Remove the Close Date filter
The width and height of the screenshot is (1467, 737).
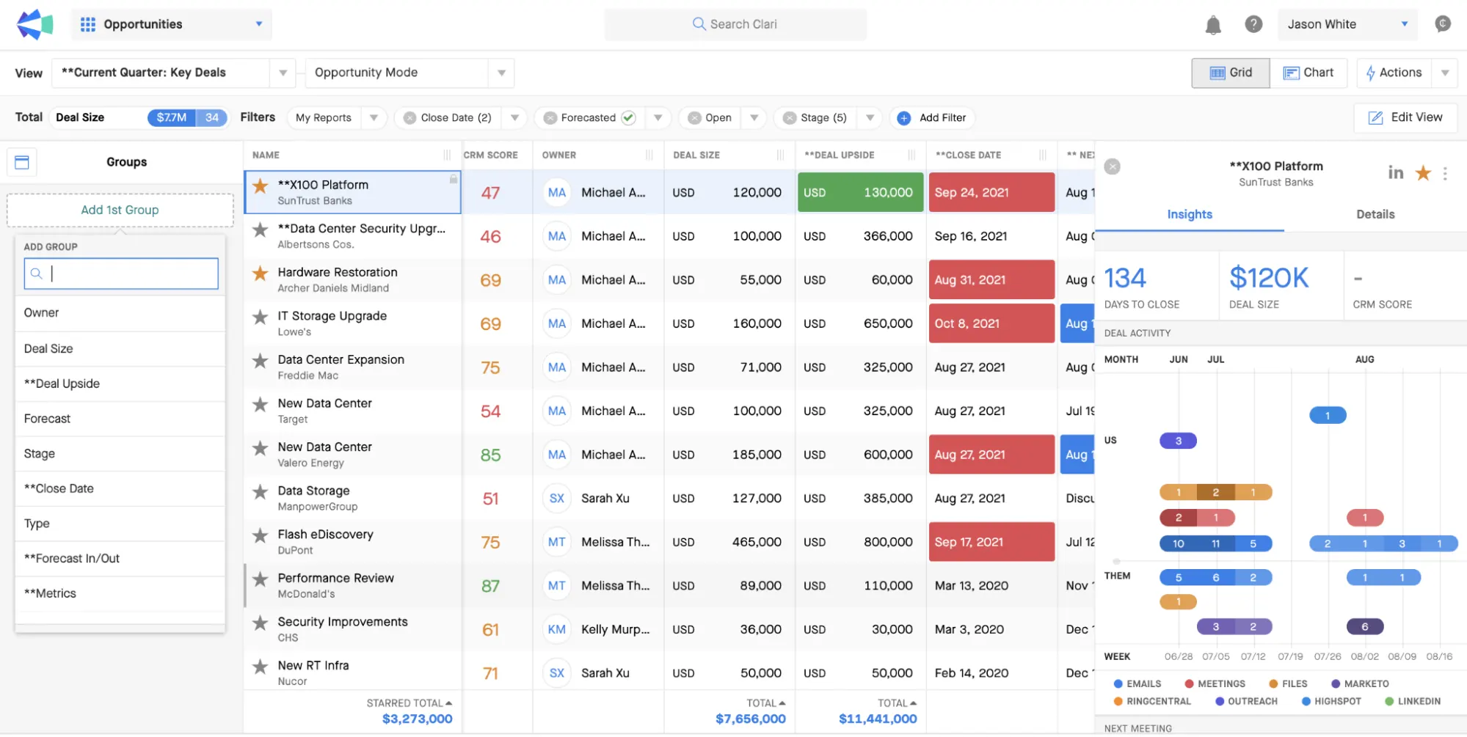[409, 118]
